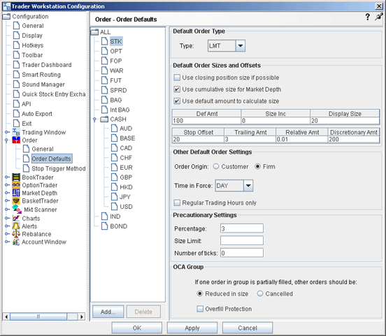
Task: Select OPT asset type
Action: pos(116,51)
